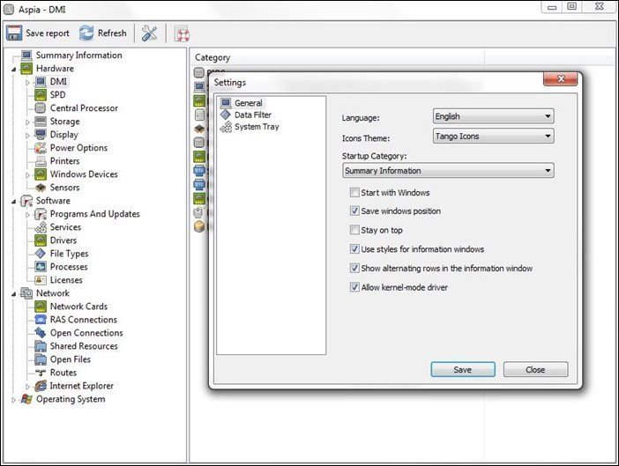
Task: Select Programs And Updates tree item
Action: click(x=94, y=214)
